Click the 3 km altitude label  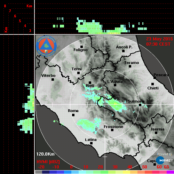pos(30,31)
